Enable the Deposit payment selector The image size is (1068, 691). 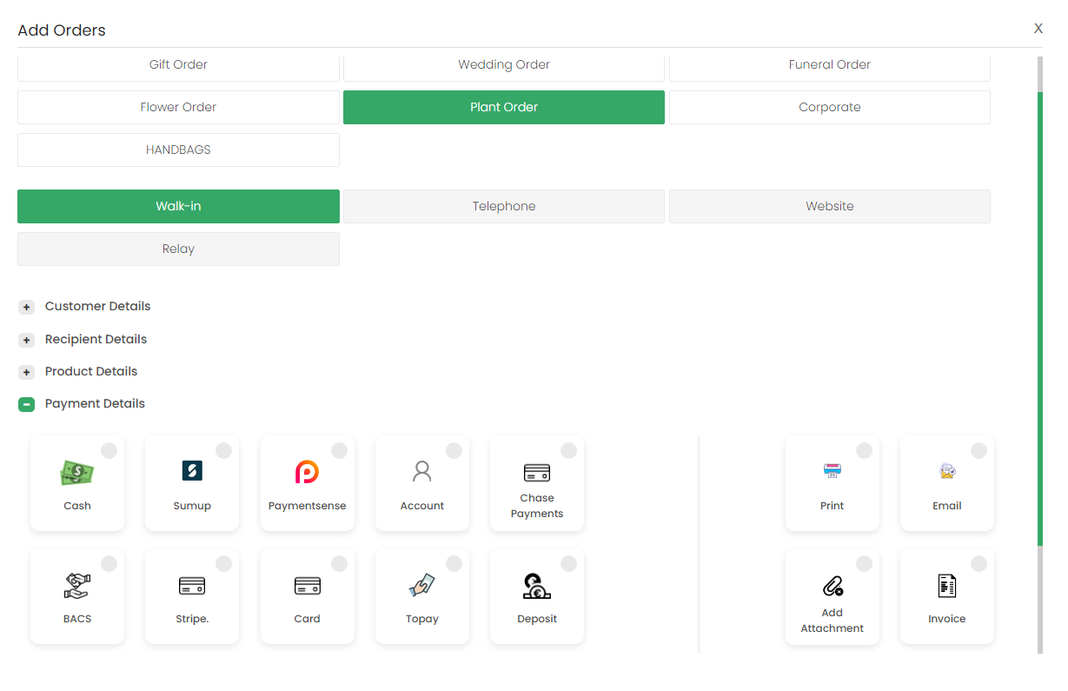click(569, 563)
